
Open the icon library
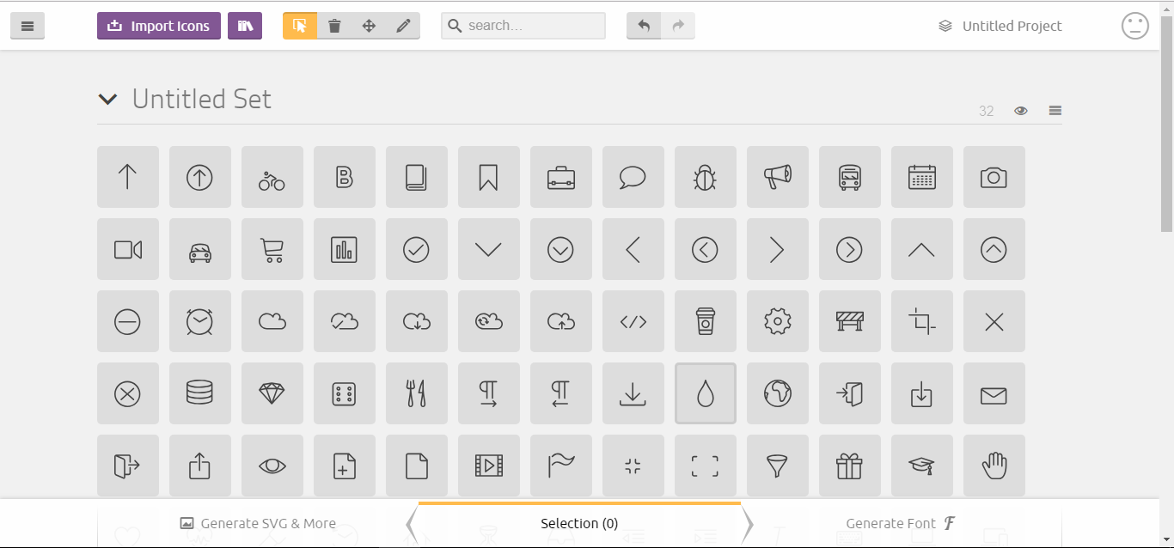point(245,26)
